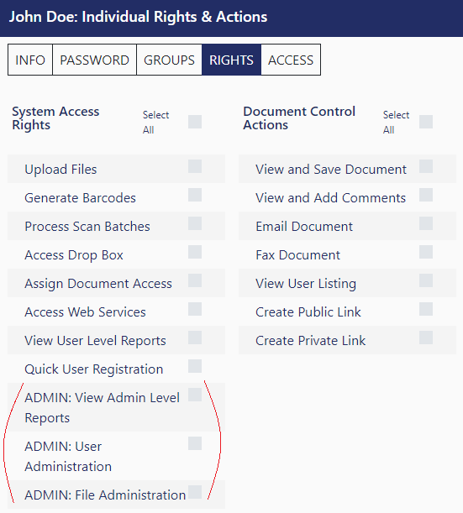
Task: Enable ADMIN: View Admin Level Reports
Action: 195,395
